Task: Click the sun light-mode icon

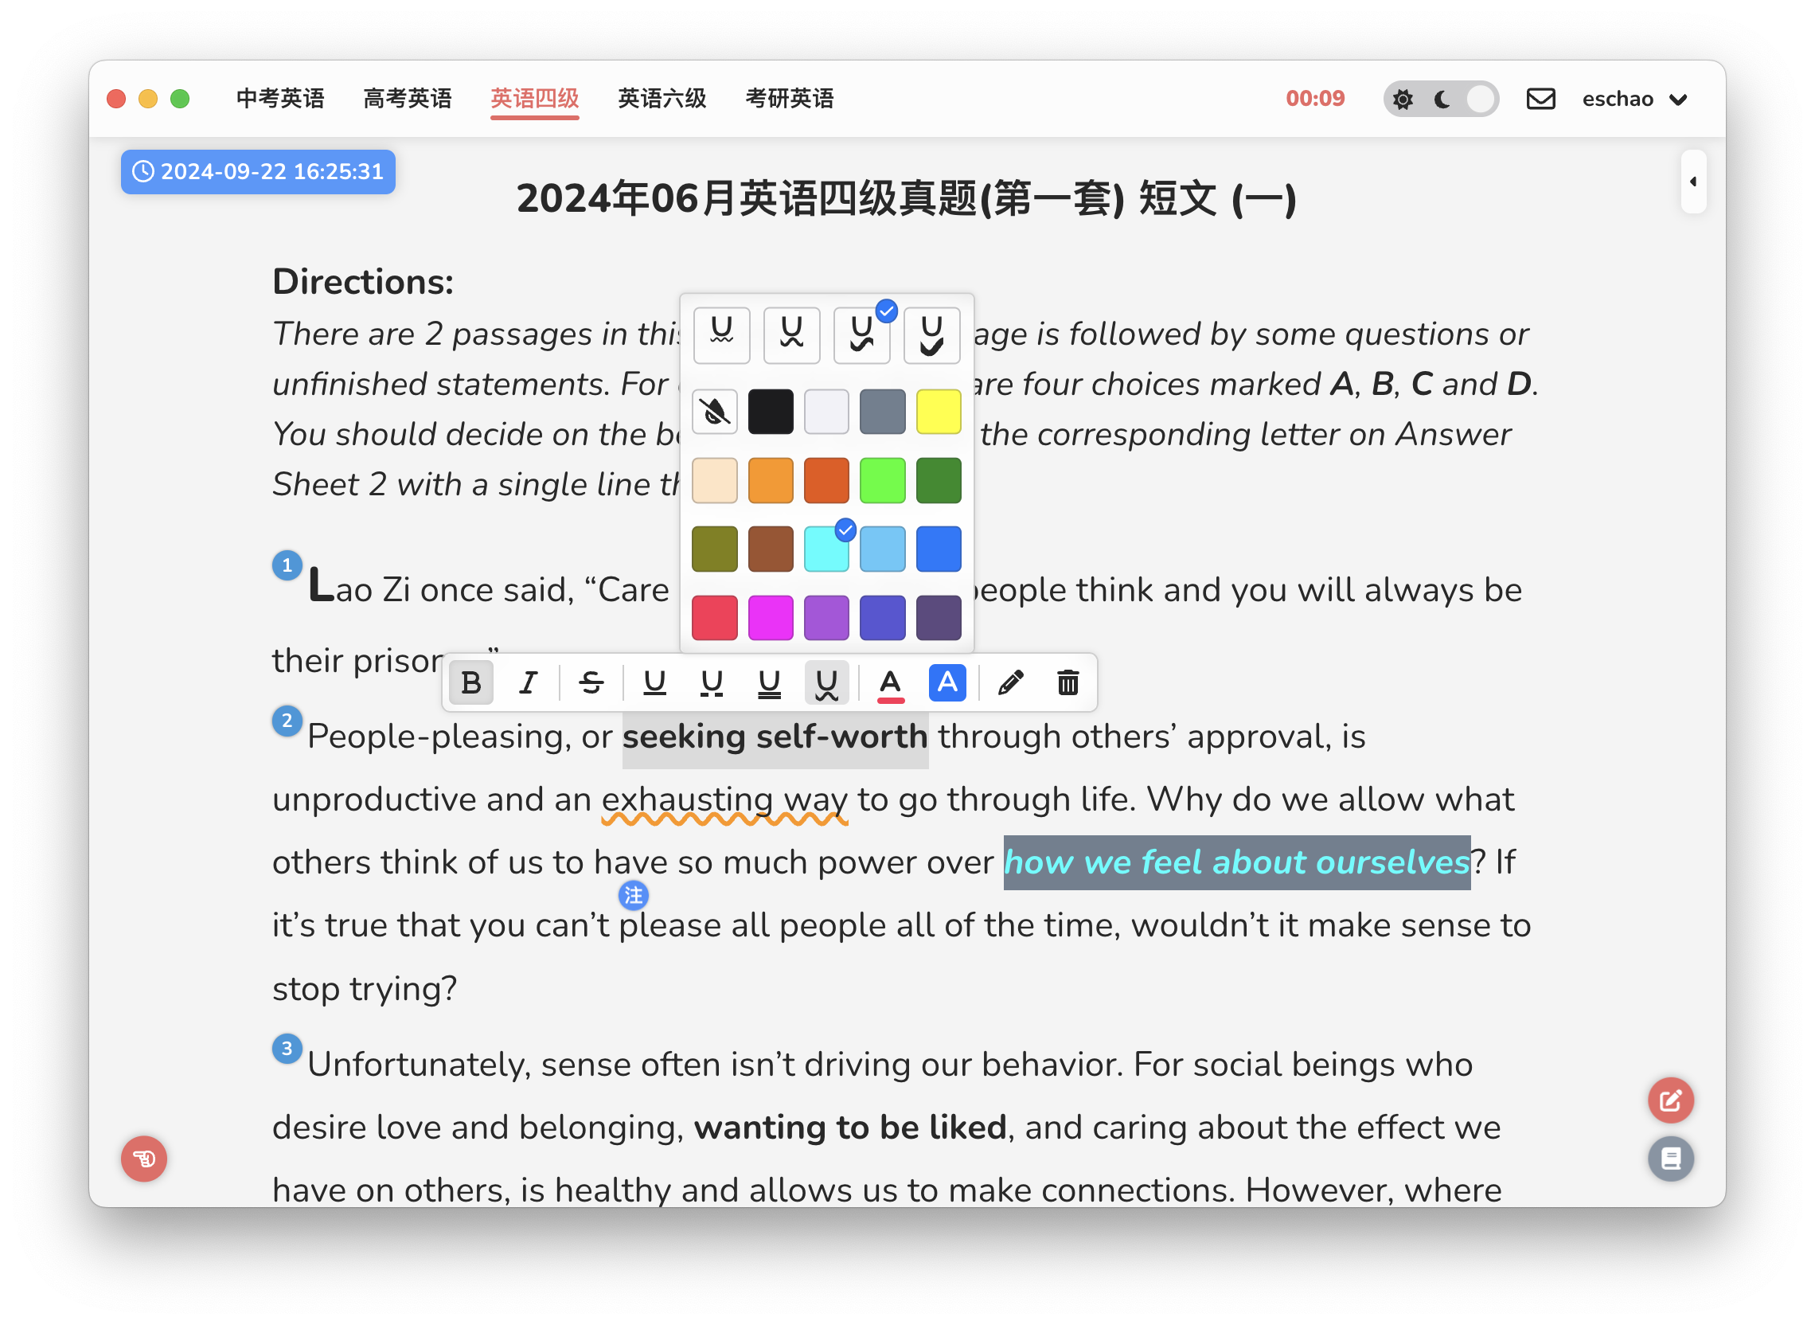Action: point(1403,100)
